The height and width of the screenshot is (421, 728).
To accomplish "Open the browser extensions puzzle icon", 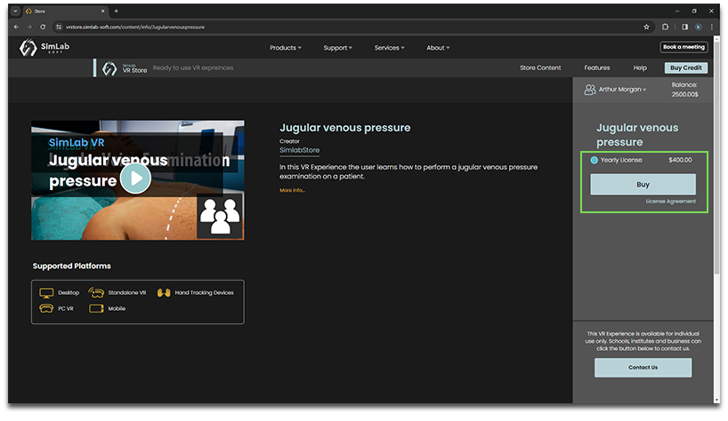I will [665, 27].
